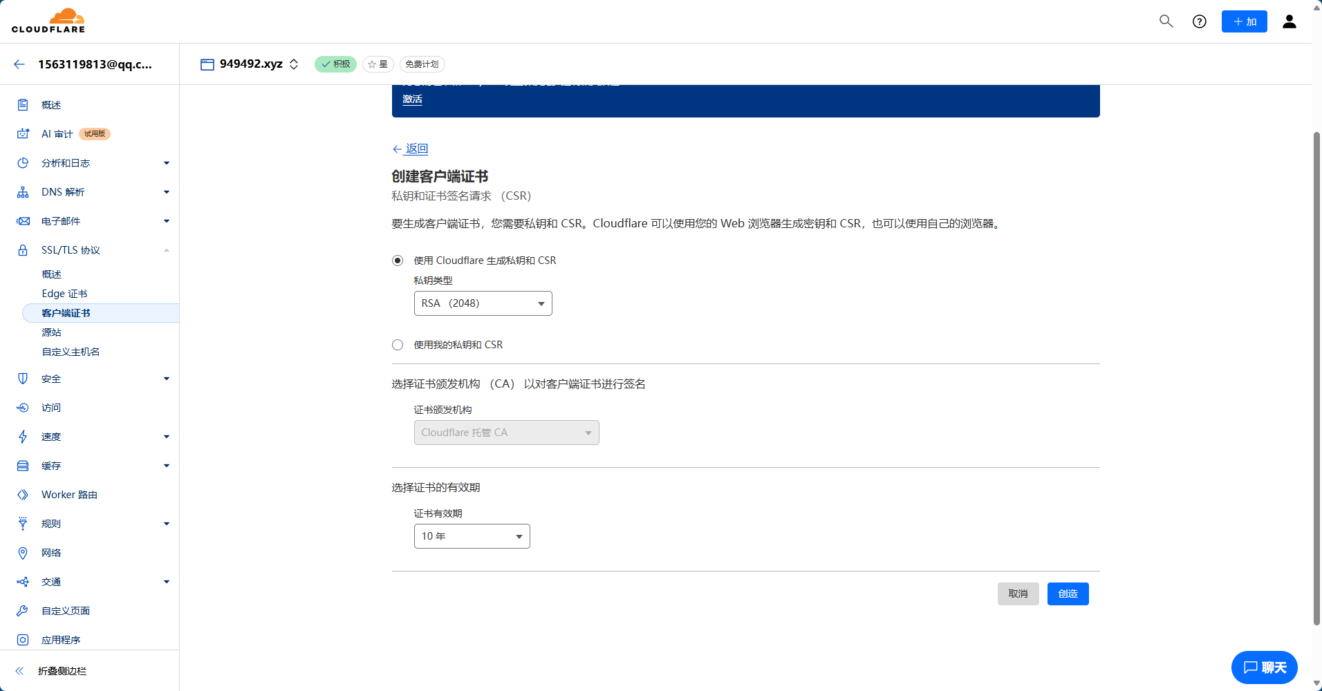Viewport: 1322px width, 691px height.
Task: Click the 安全 shield icon
Action: click(23, 379)
